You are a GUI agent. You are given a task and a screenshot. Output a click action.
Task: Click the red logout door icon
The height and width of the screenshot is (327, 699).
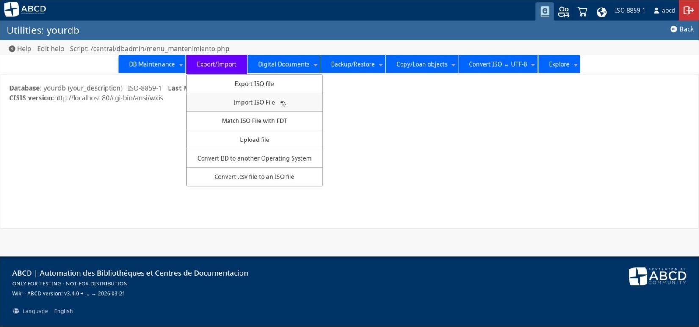(688, 11)
